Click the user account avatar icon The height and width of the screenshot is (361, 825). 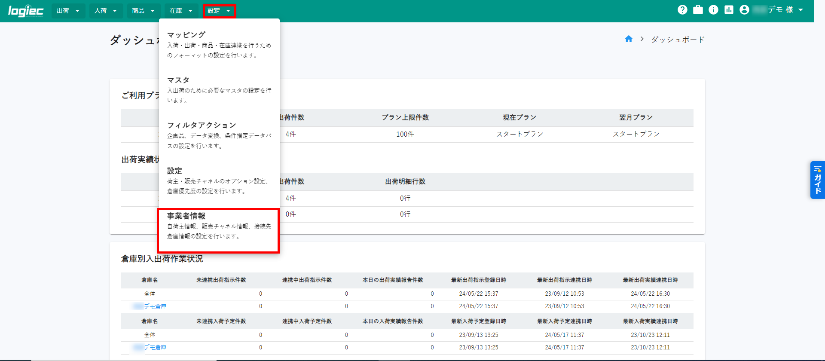744,10
